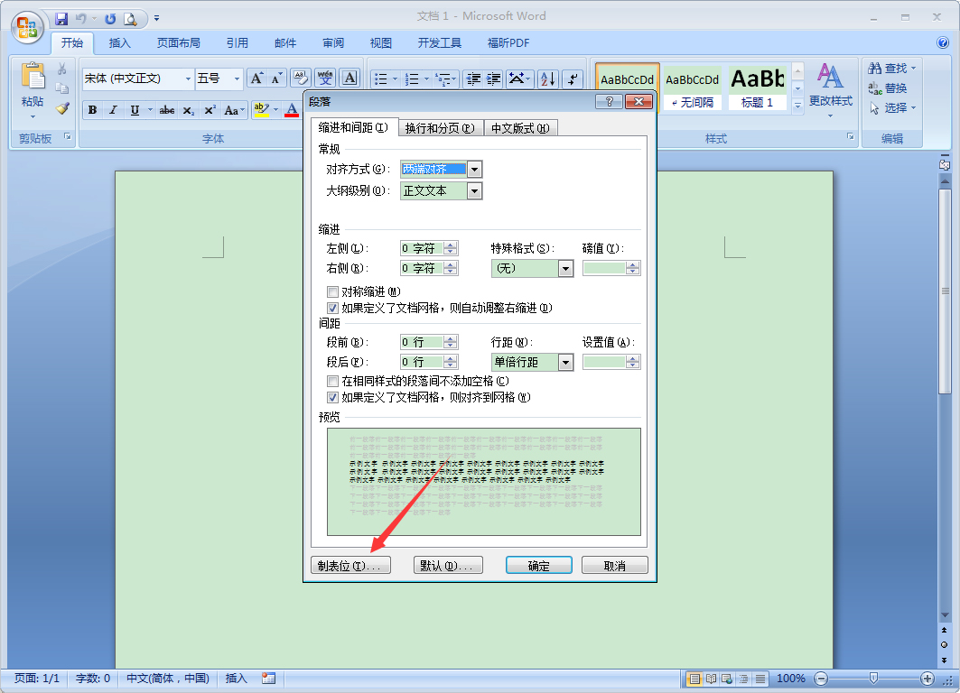Click the 制表位 tabs button
This screenshot has width=960, height=693.
350,565
